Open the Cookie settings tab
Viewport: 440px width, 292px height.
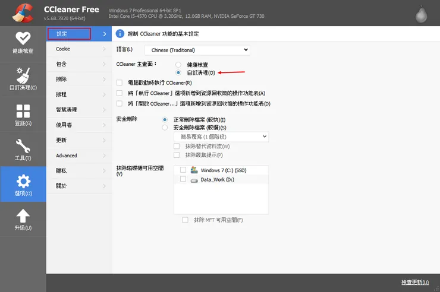click(x=79, y=49)
